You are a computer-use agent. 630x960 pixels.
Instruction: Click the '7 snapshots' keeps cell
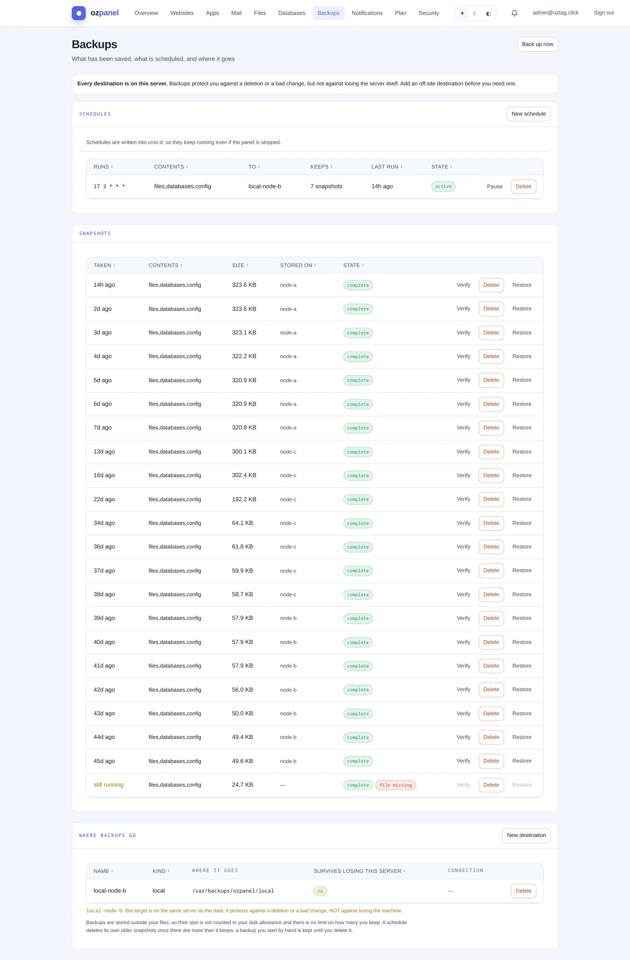tap(326, 186)
